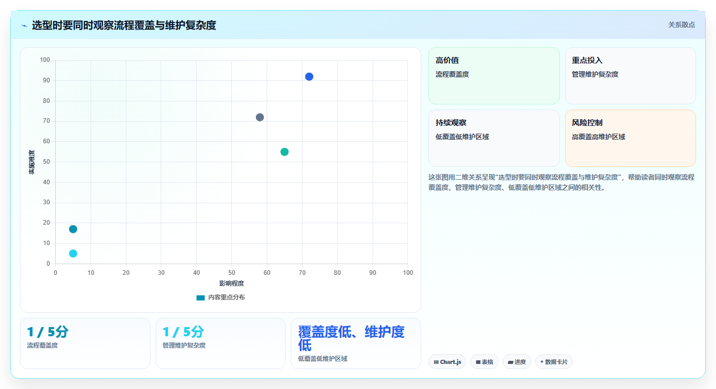The image size is (716, 389).
Task: Click the lightning icon beside the title
Action: click(x=24, y=26)
